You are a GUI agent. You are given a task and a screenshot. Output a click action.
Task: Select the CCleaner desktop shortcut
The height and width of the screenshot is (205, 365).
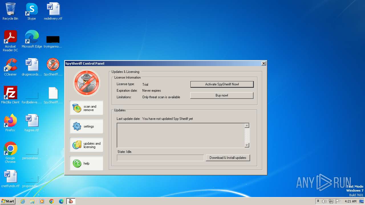coord(10,67)
